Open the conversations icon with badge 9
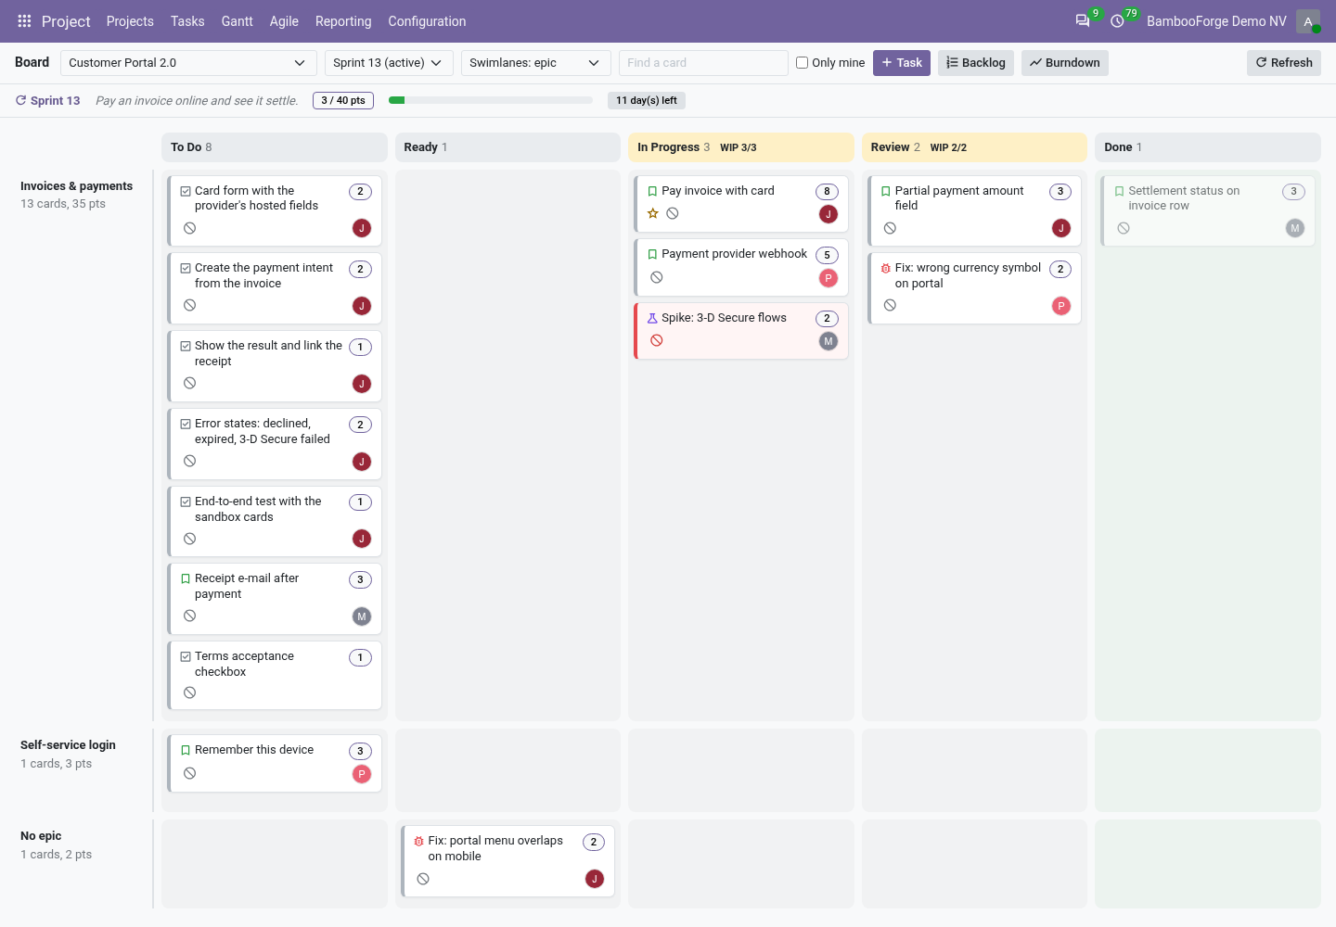Image resolution: width=1336 pixels, height=927 pixels. pyautogui.click(x=1083, y=21)
